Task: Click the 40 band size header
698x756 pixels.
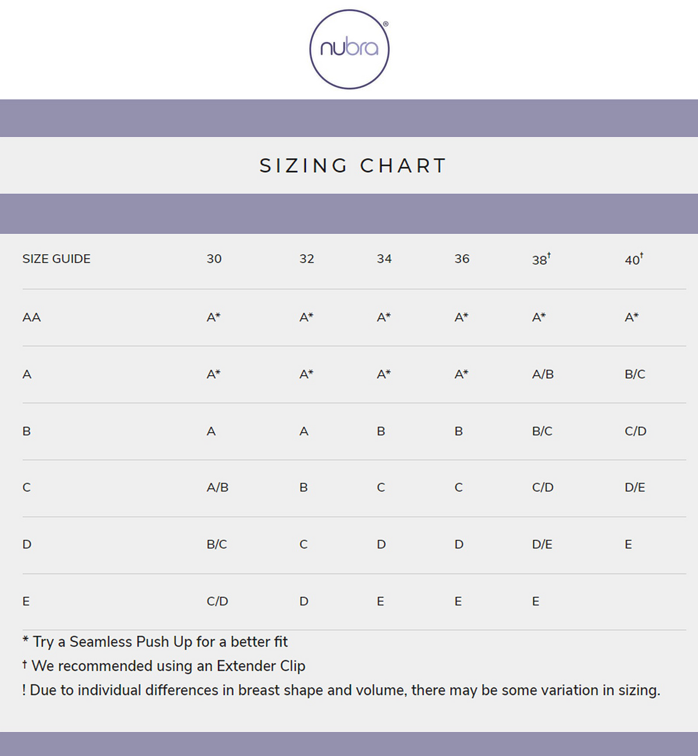Action: (x=633, y=259)
